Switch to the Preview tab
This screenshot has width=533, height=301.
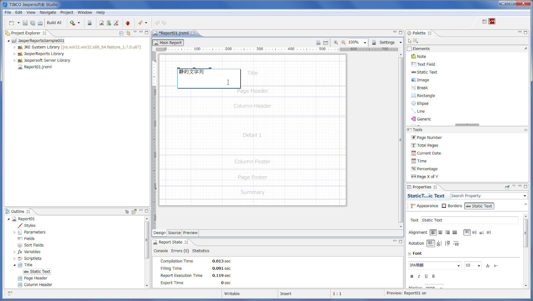pyautogui.click(x=190, y=233)
